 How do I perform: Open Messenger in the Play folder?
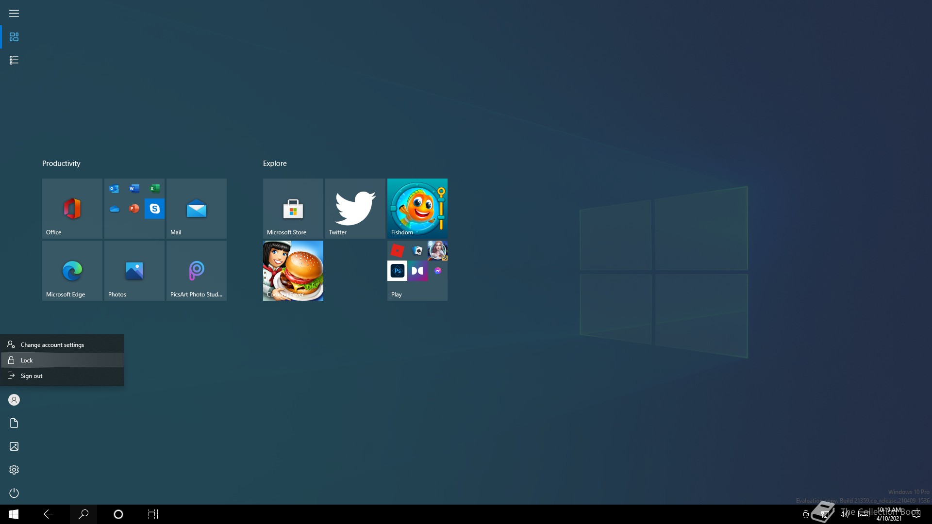point(438,271)
